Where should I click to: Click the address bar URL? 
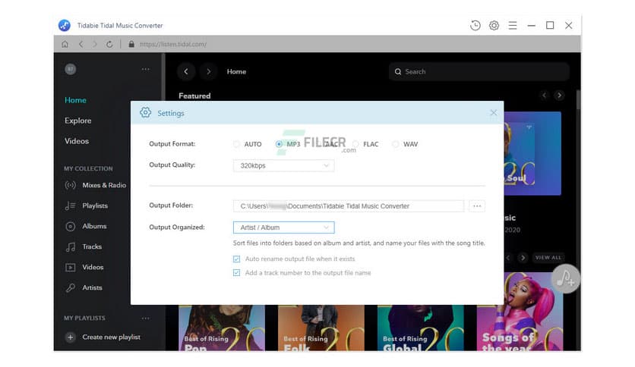(173, 44)
